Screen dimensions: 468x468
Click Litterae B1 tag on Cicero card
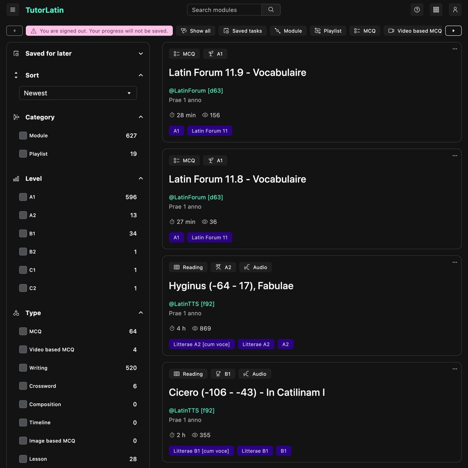255,451
